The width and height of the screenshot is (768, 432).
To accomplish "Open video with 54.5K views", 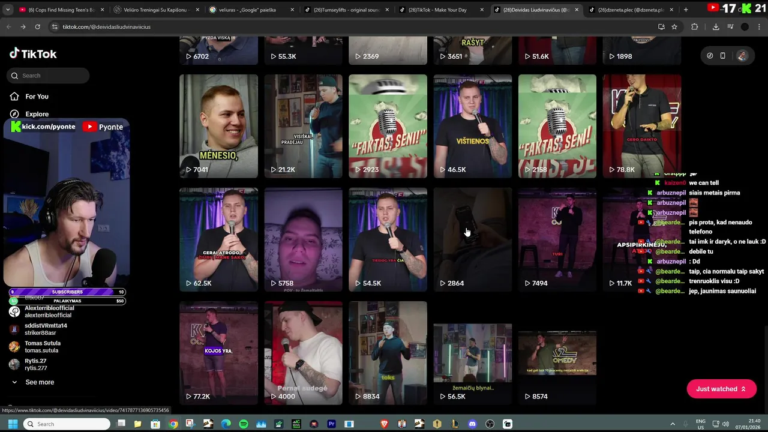I will [x=388, y=239].
